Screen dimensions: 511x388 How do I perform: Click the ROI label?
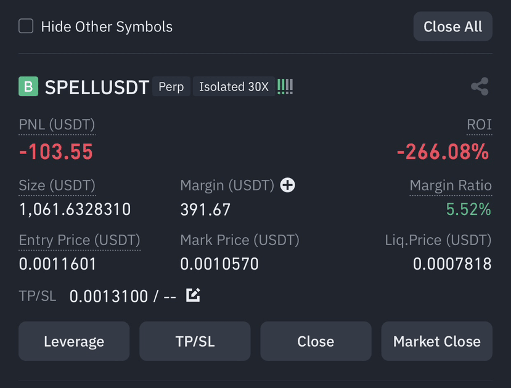click(479, 124)
